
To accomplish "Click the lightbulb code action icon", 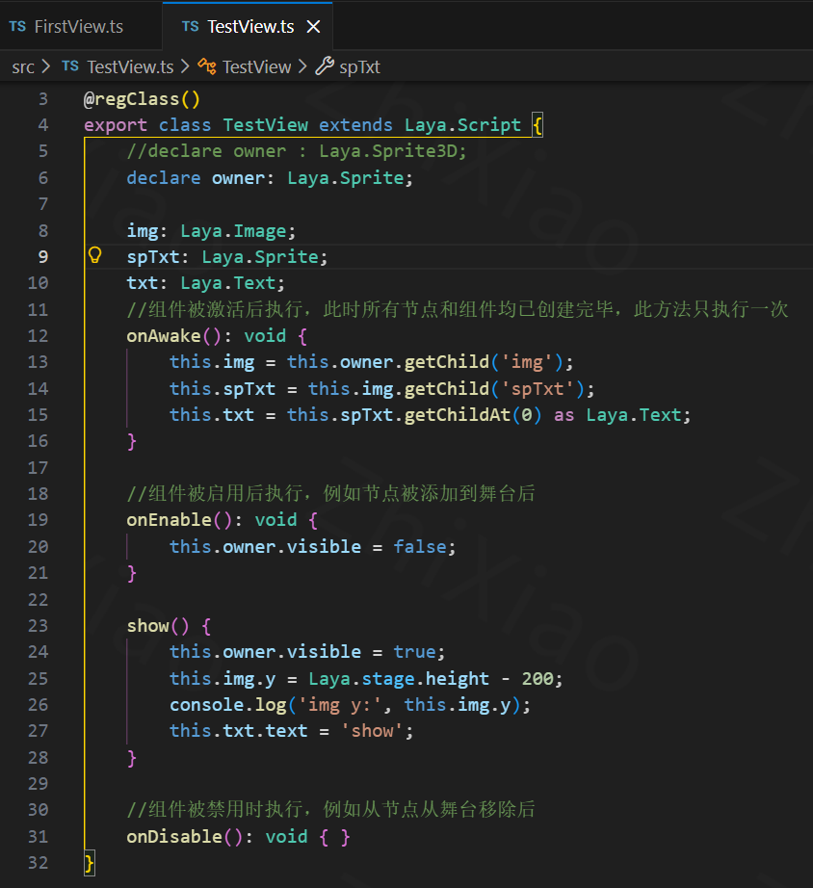I will (94, 256).
